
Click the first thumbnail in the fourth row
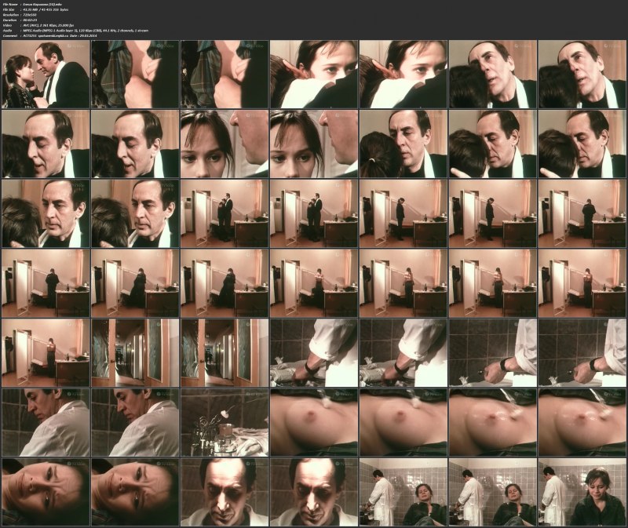tap(45, 282)
